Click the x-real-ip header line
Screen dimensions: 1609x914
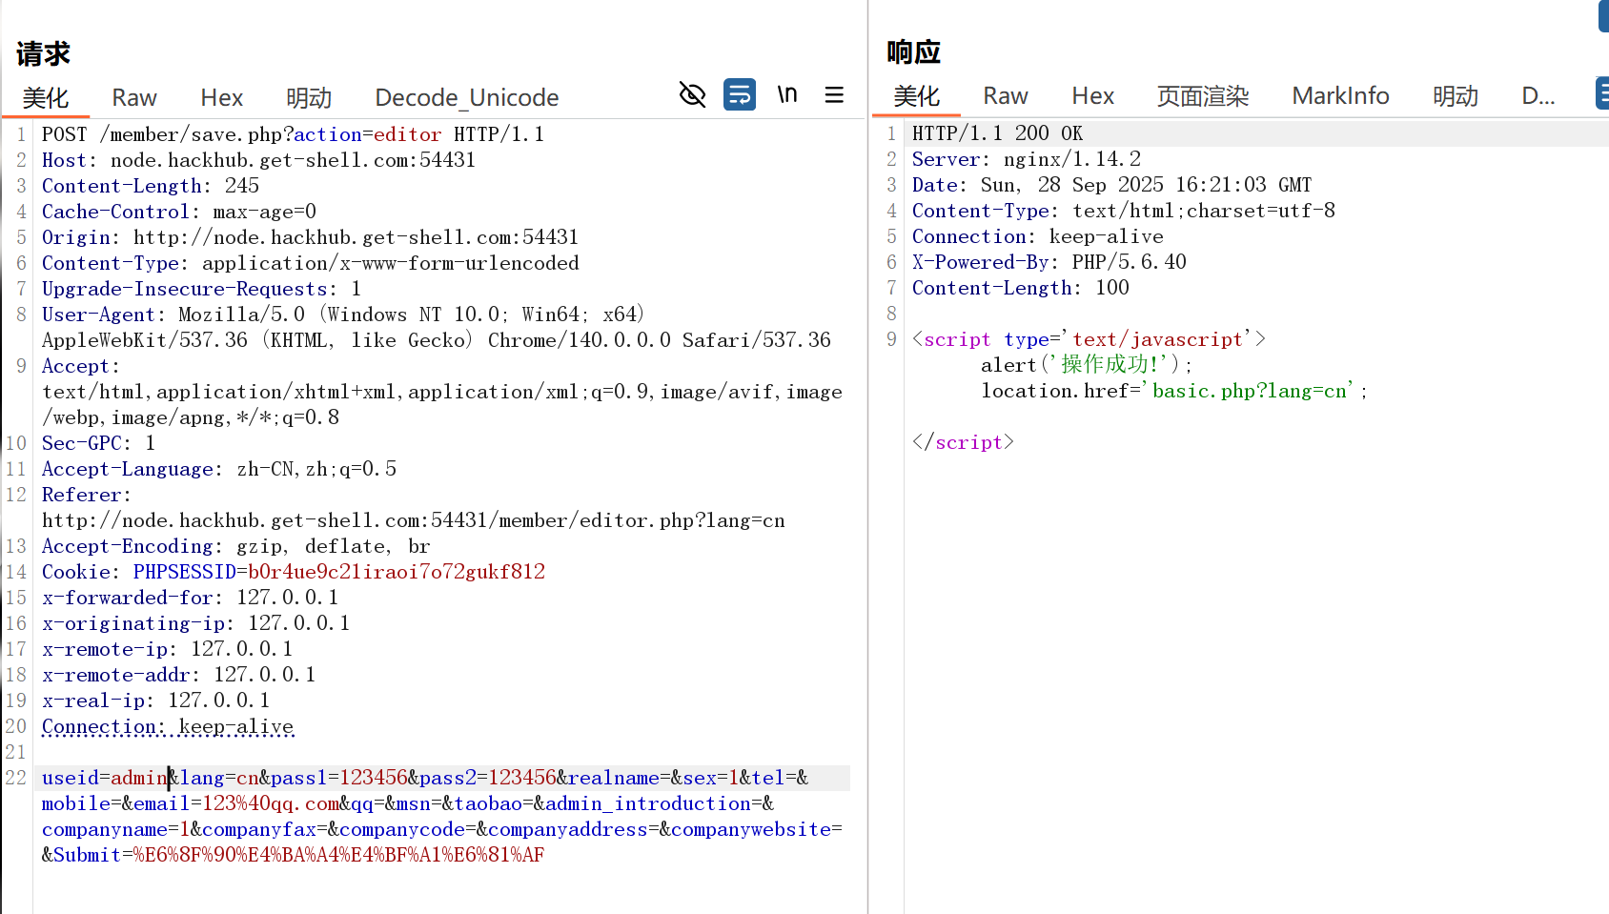[x=155, y=701]
